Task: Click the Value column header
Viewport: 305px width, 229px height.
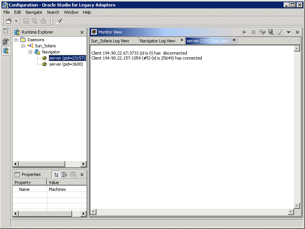Action: pos(67,182)
